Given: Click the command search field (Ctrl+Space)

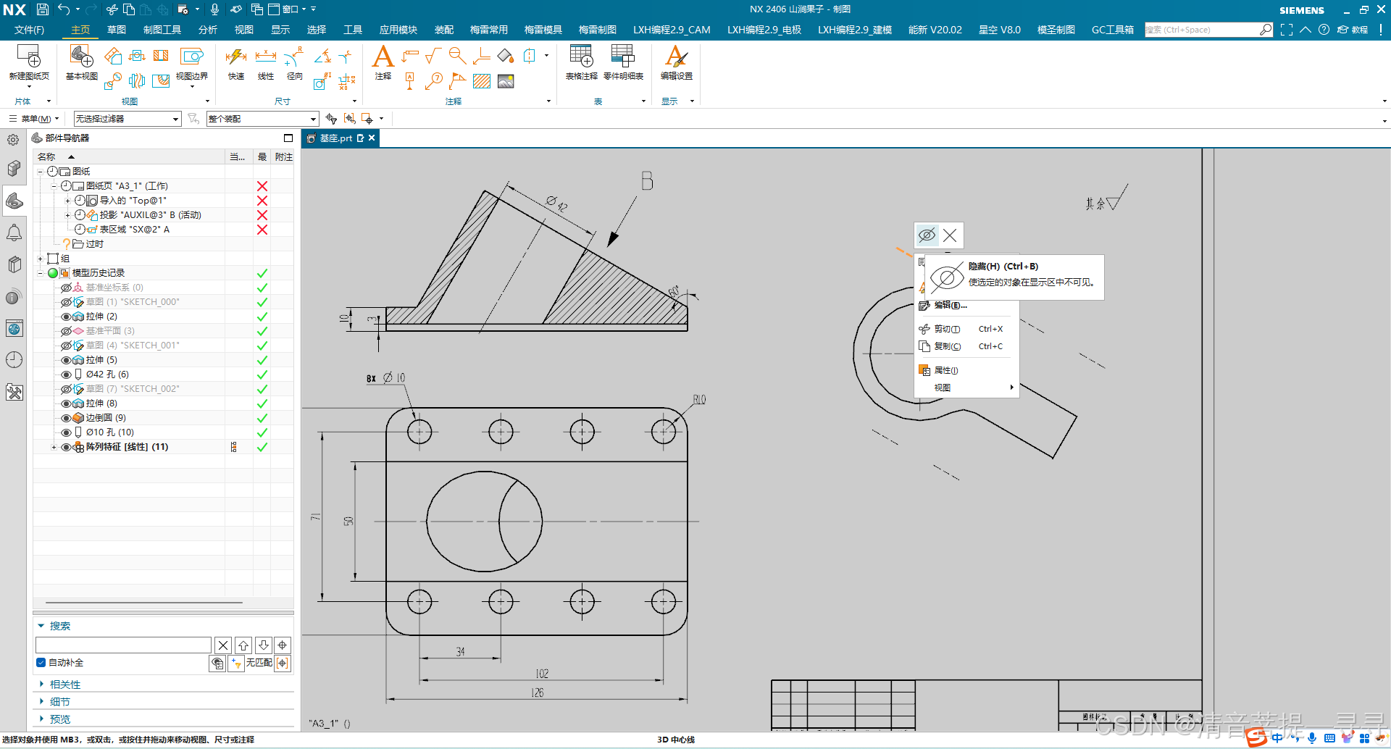Looking at the screenshot, I should (1201, 30).
